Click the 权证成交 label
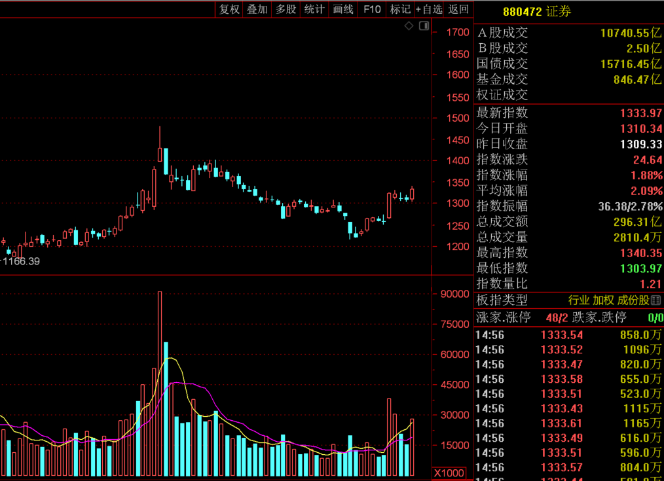664x481 pixels. 502,95
